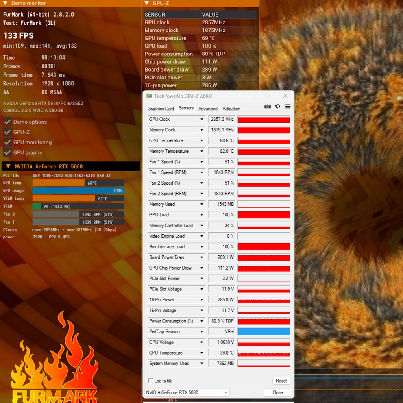
Task: Disable the GPU monitoring checkbox
Action: [7, 142]
